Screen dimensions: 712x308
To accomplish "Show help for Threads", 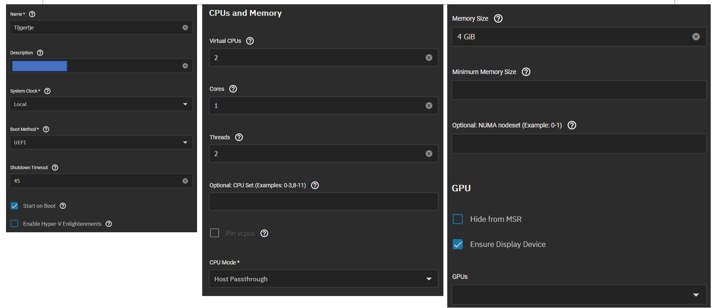I will [x=239, y=137].
